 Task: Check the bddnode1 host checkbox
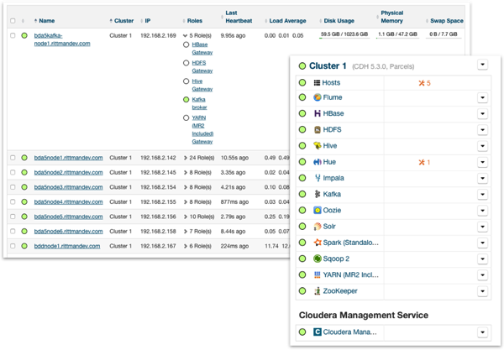pyautogui.click(x=13, y=246)
